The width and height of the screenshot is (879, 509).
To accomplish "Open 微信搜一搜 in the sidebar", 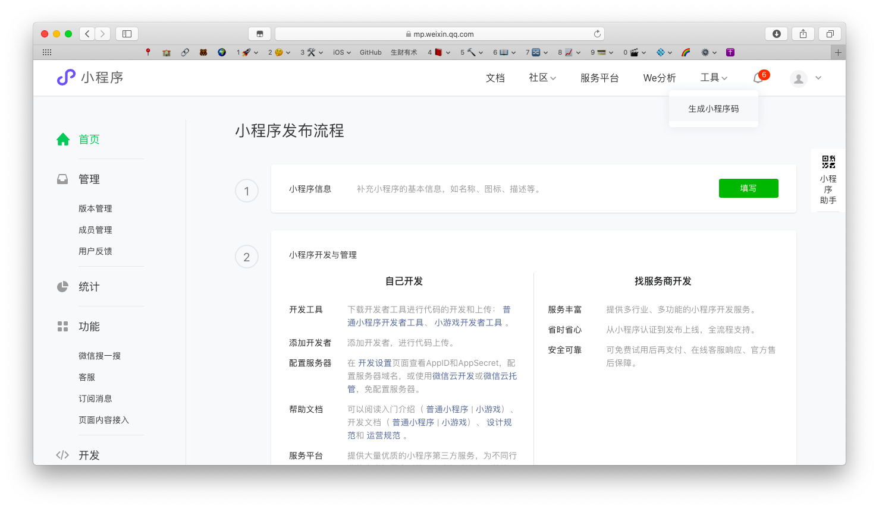I will pyautogui.click(x=99, y=356).
